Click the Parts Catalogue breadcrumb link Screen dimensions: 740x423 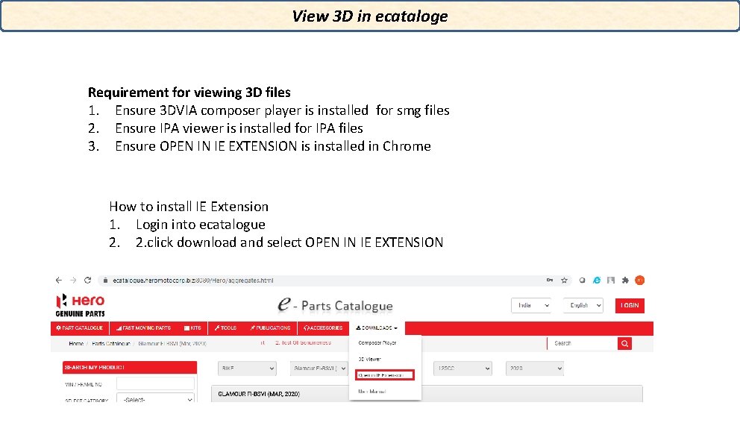111,343
